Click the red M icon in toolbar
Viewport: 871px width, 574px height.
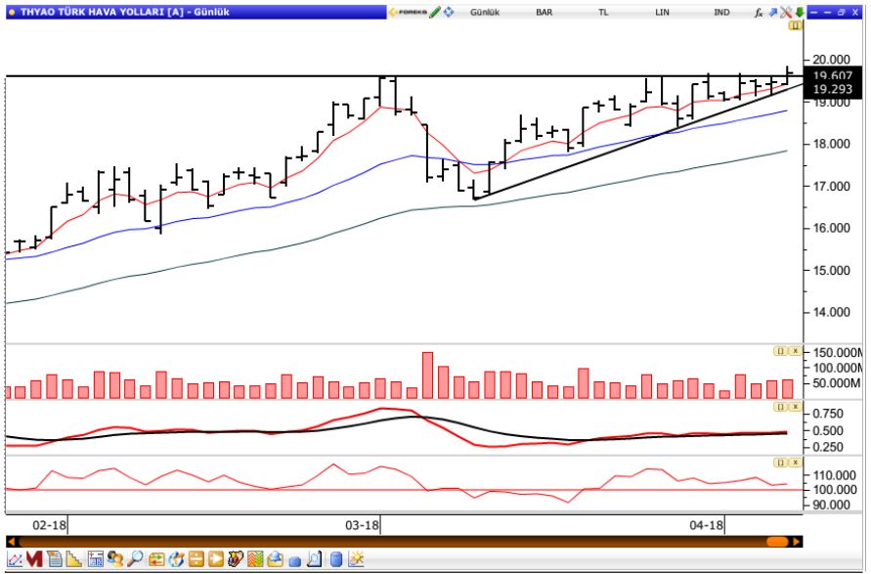34,559
